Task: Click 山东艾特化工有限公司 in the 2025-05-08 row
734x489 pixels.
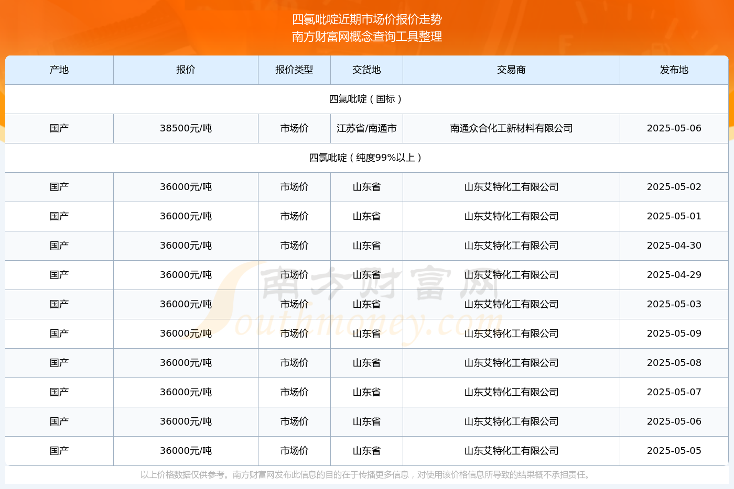Action: tap(511, 363)
